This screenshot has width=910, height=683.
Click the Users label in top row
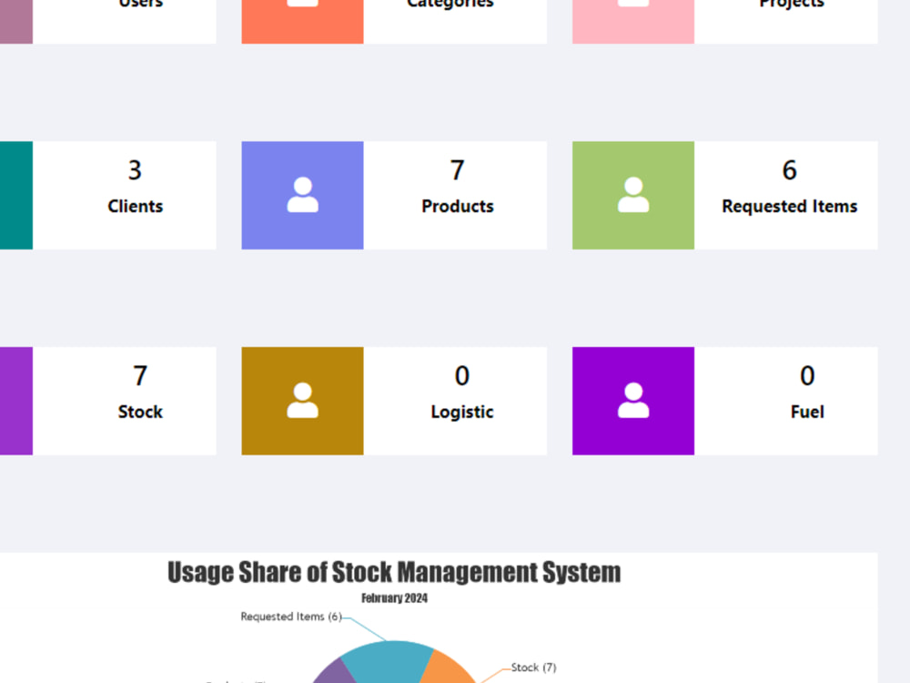pos(140,4)
